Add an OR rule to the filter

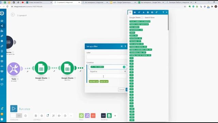point(104,81)
